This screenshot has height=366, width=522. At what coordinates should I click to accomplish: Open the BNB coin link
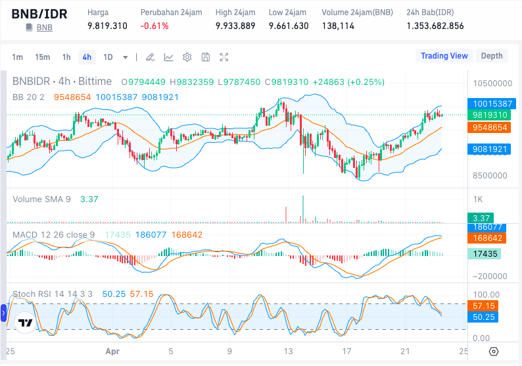click(x=45, y=28)
